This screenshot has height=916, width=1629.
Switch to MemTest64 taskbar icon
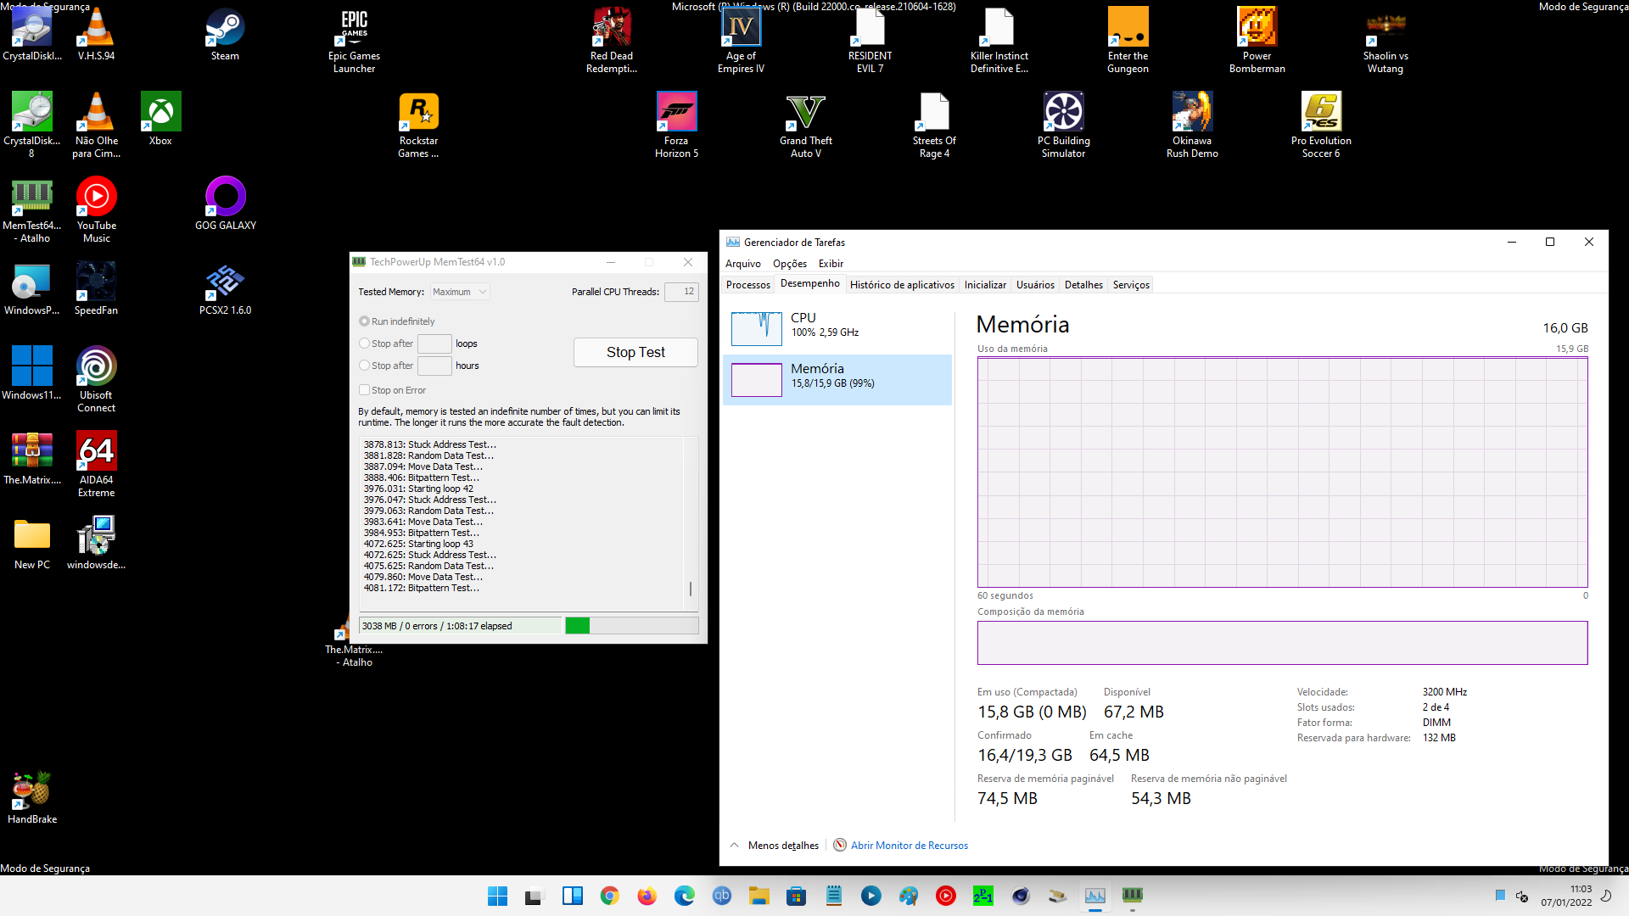pos(1133,896)
